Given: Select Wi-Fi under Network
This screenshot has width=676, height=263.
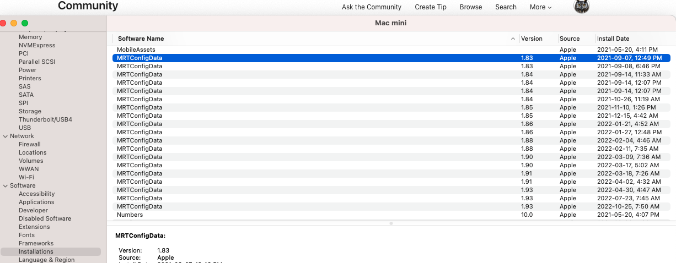Looking at the screenshot, I should click(x=26, y=177).
